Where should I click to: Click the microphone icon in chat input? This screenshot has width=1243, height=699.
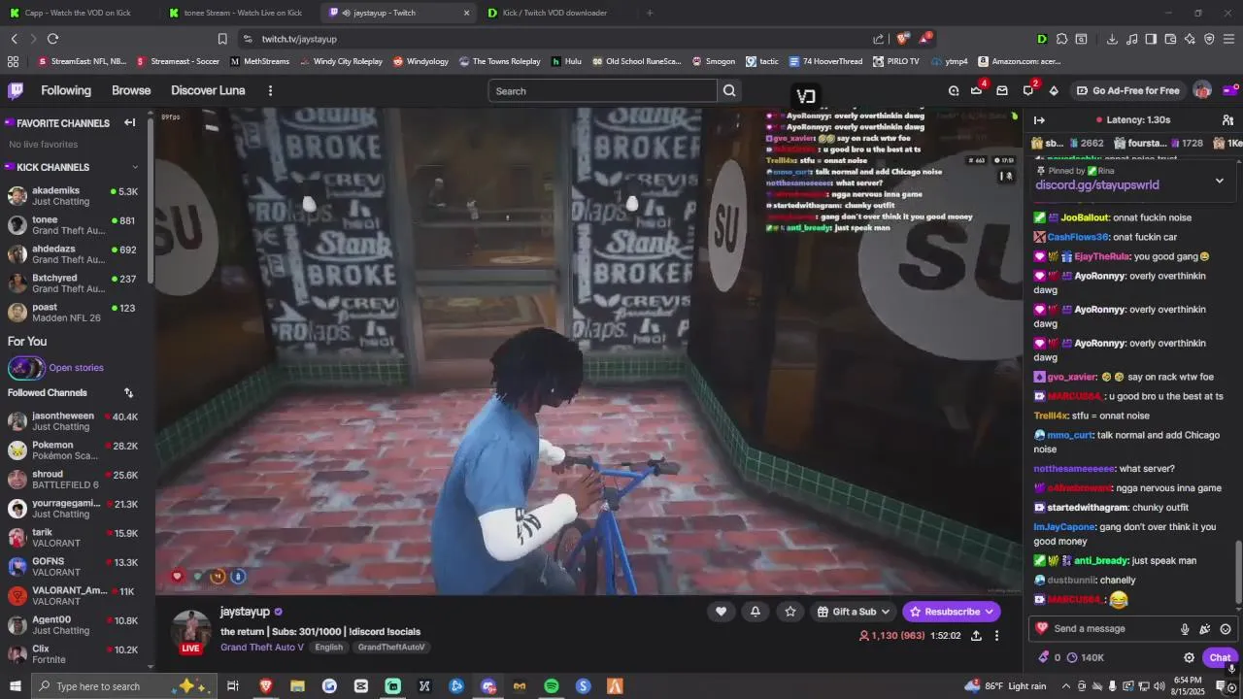(x=1185, y=628)
